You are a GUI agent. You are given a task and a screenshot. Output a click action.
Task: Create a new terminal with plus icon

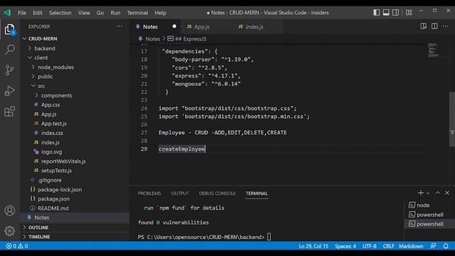coord(420,193)
